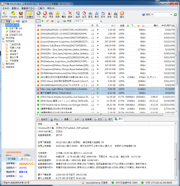
Task: Open the 工具(T) menu
Action: click(x=41, y=8)
